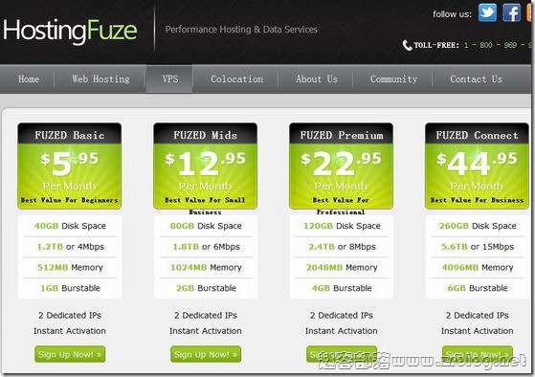The height and width of the screenshot is (377, 535).
Task: Click the '1GB Burstable' text
Action: (x=70, y=288)
